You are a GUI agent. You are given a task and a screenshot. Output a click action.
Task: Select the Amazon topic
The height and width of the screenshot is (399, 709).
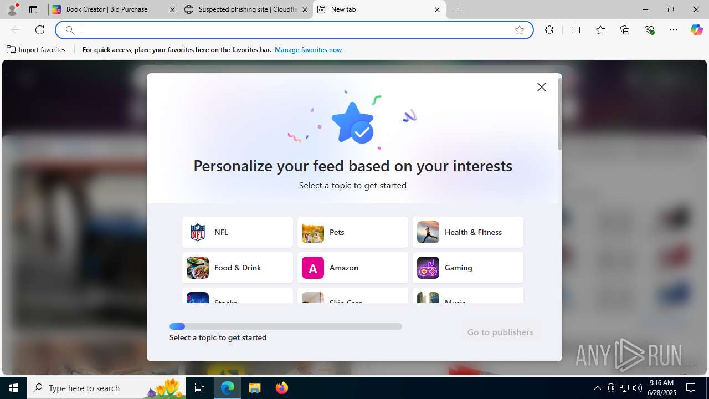point(353,268)
